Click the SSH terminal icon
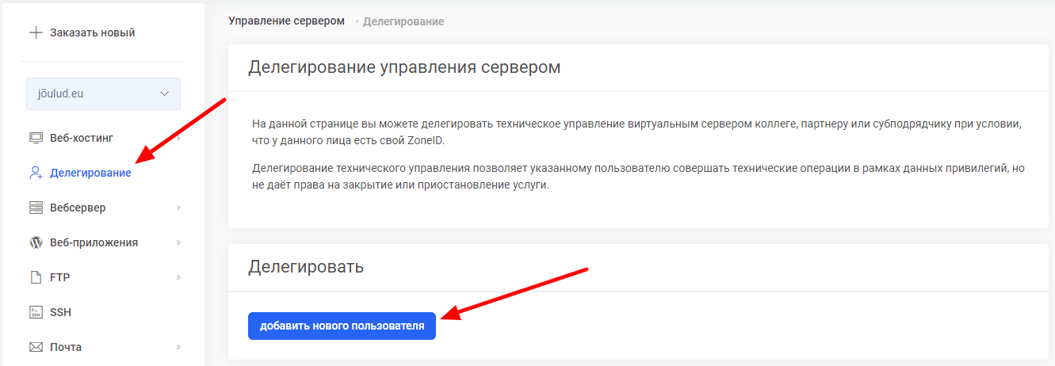The width and height of the screenshot is (1055, 366). tap(36, 312)
